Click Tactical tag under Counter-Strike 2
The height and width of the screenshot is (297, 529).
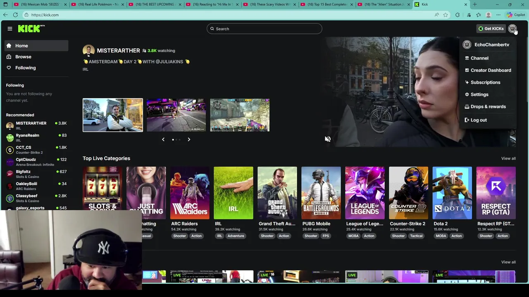[x=416, y=236]
